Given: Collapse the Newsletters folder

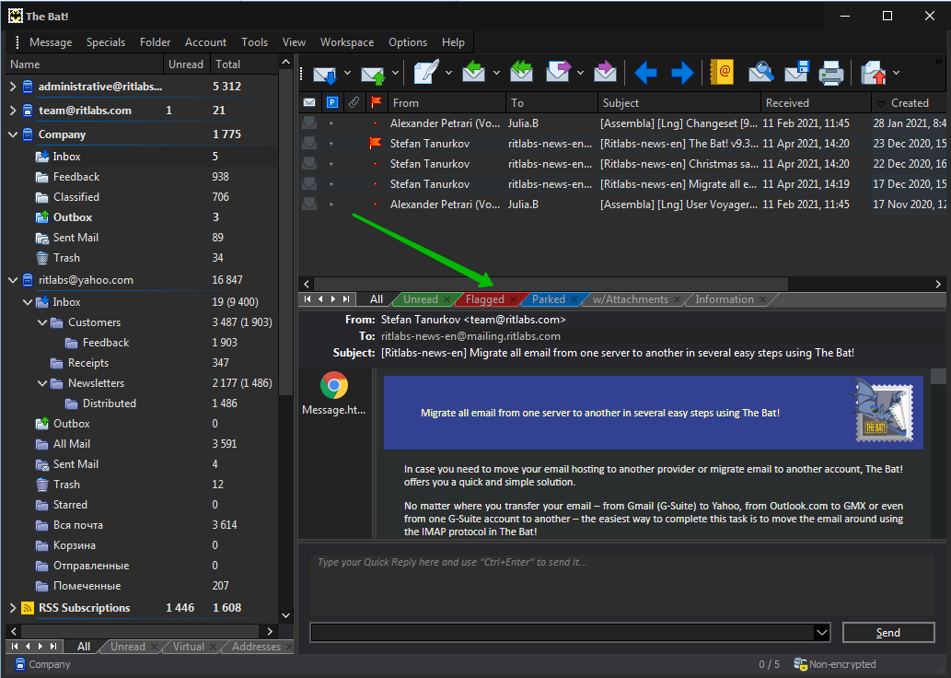Looking at the screenshot, I should click(x=41, y=383).
